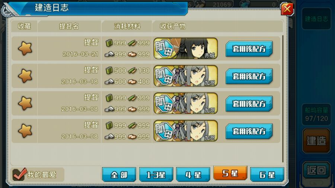Click the active 5星 tab

(230, 173)
